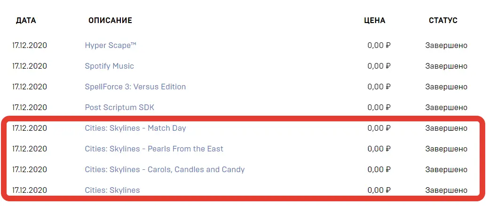Screen dimensions: 489x206
Task: Click Завершено status for Match Day row
Action: 446,128
